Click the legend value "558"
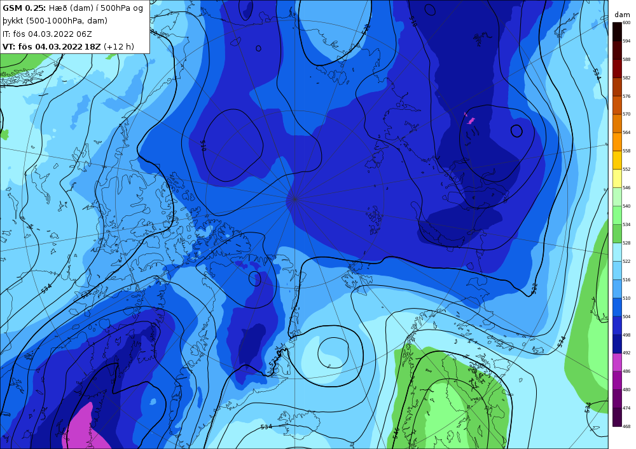The width and height of the screenshot is (636, 449). (x=626, y=151)
